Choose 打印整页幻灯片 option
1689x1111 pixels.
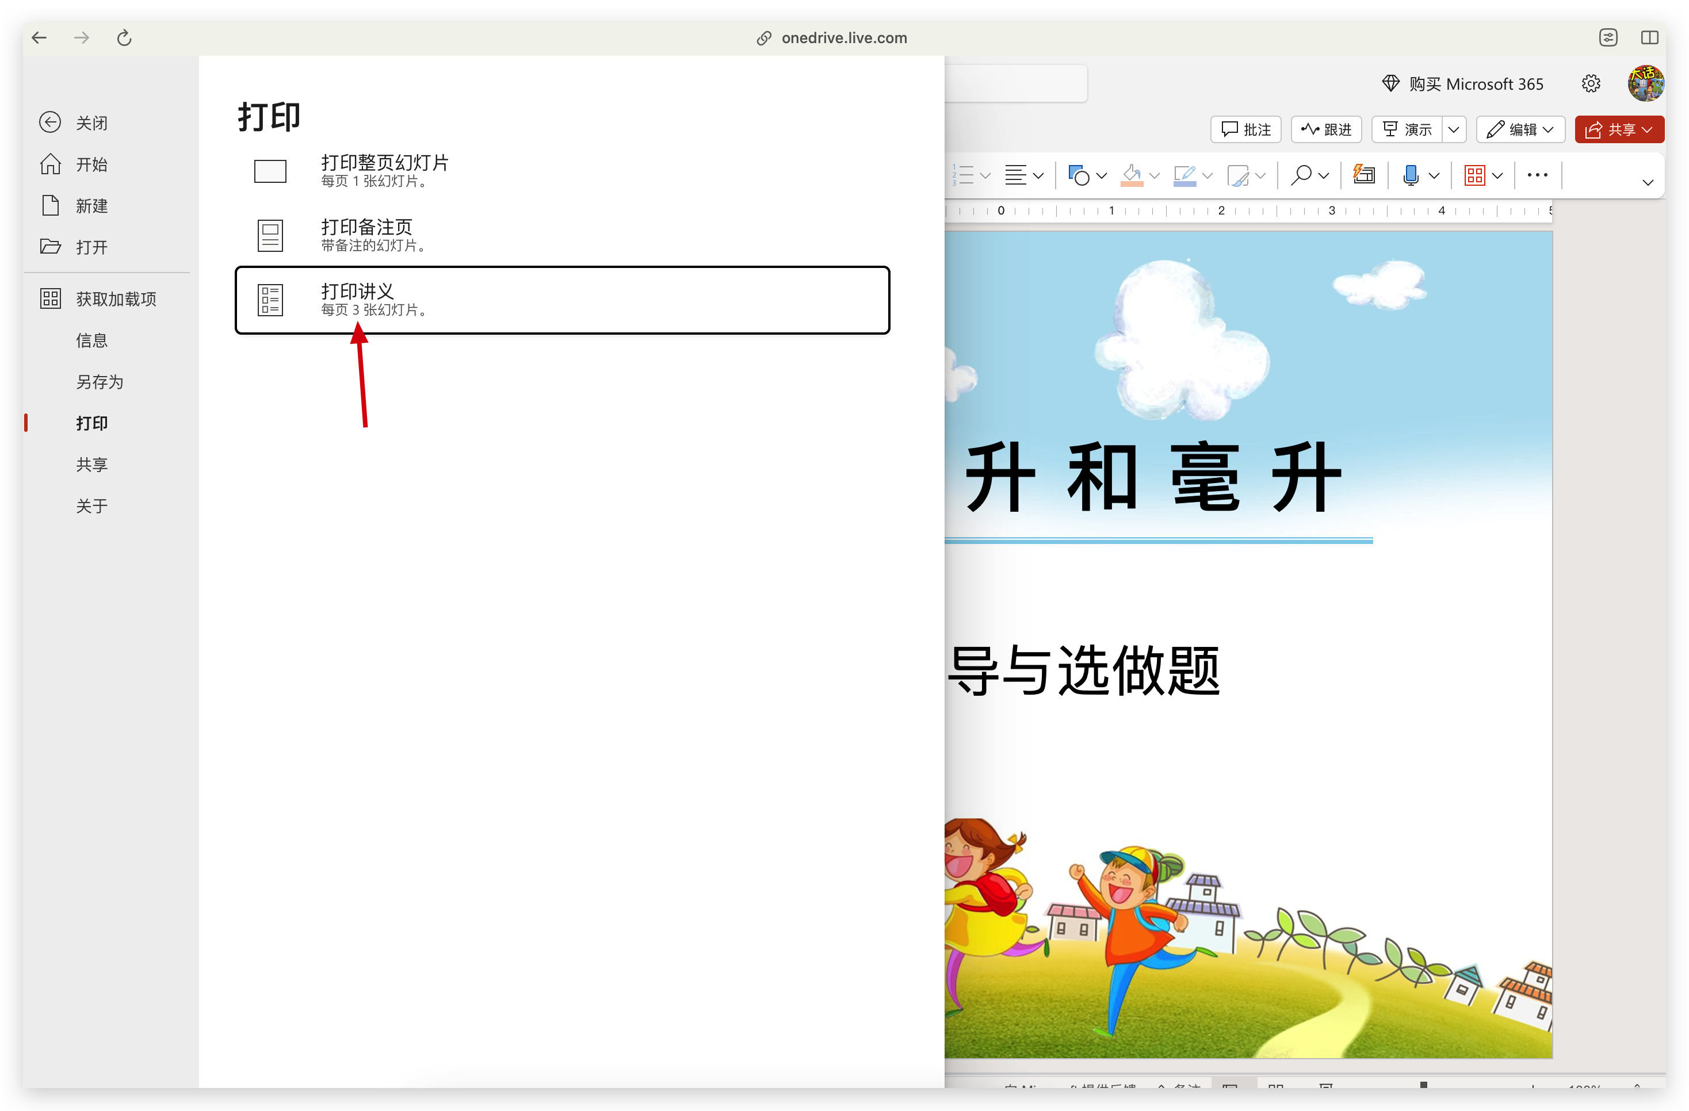384,170
